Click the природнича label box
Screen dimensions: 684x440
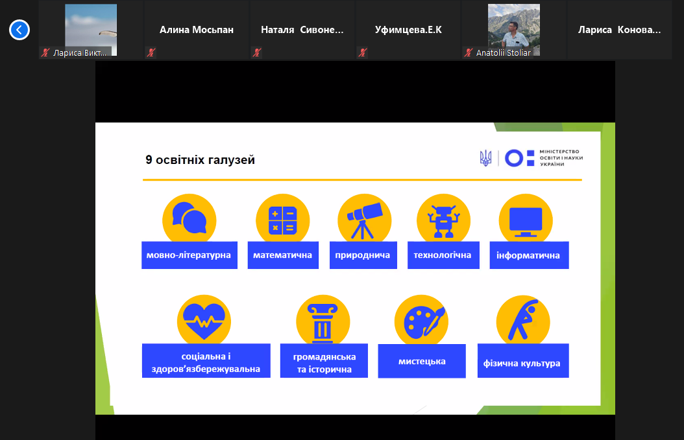click(363, 255)
